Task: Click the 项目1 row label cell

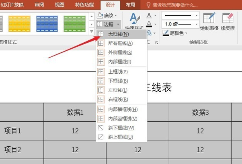Action: 22,131
